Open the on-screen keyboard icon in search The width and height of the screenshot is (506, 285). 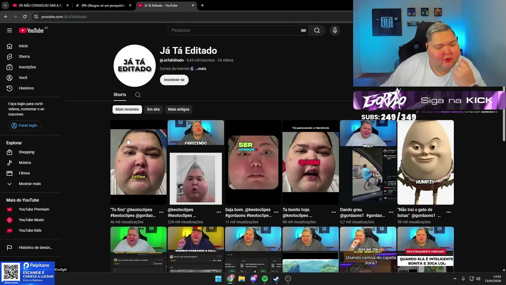(x=303, y=30)
